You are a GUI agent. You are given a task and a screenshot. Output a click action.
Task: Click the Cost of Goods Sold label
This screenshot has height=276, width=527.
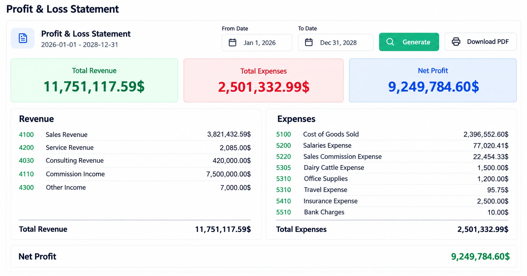tap(331, 134)
